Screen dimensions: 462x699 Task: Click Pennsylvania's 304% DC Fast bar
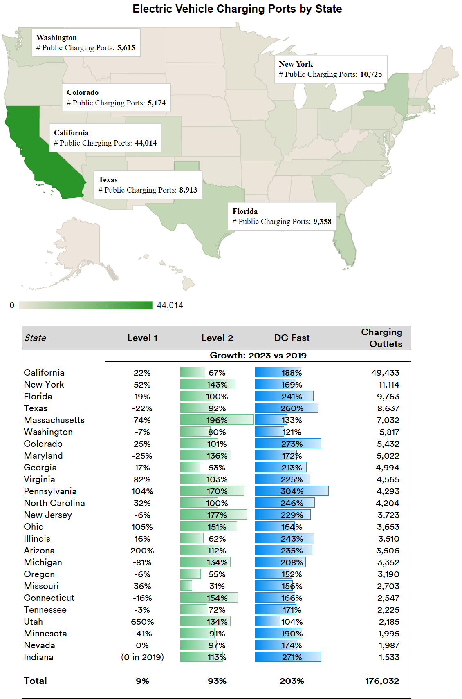click(292, 491)
